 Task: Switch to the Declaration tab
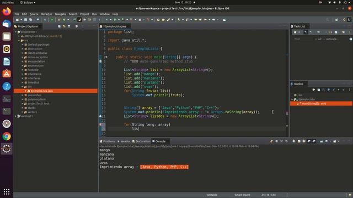click(141, 141)
